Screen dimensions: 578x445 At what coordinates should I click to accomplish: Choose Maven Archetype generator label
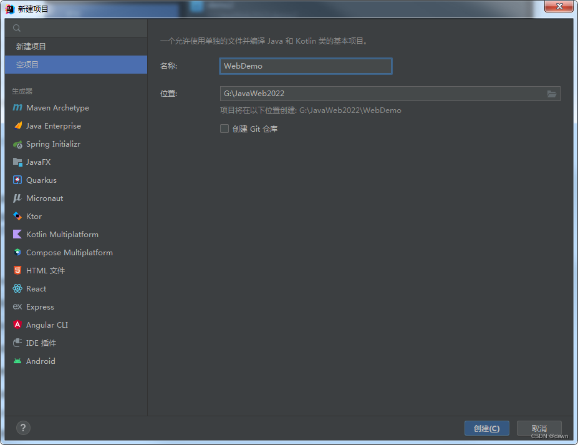[57, 108]
